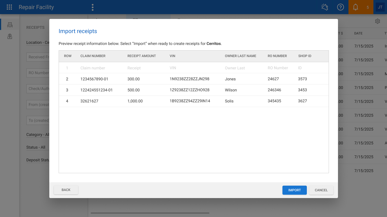Open the table settings gear icon
This screenshot has height=217, width=387.
click(377, 21)
